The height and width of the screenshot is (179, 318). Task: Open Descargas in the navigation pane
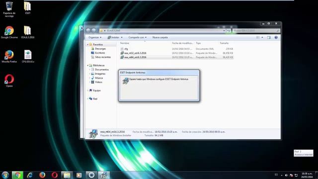100,49
